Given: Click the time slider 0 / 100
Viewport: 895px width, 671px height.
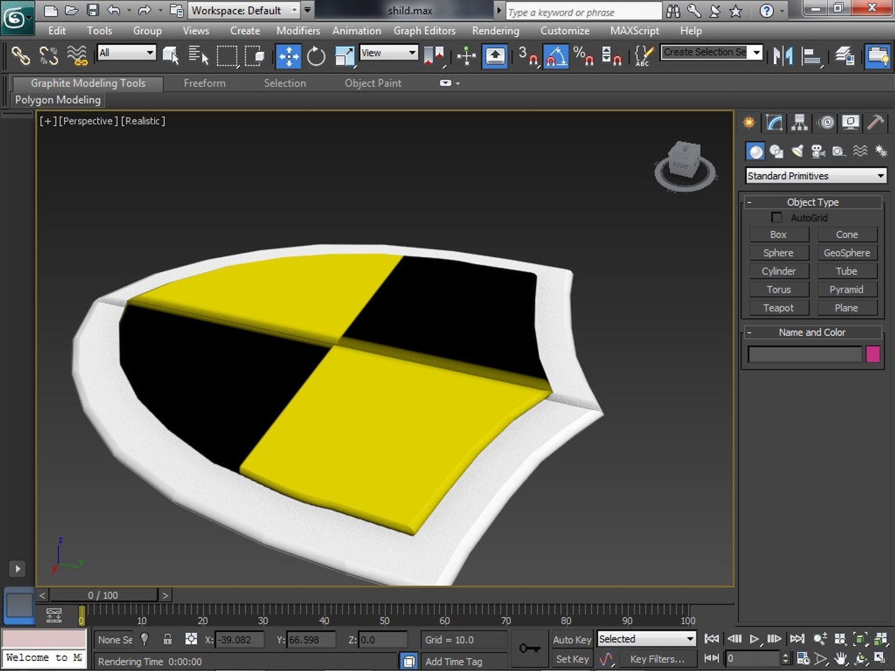Looking at the screenshot, I should tap(103, 595).
